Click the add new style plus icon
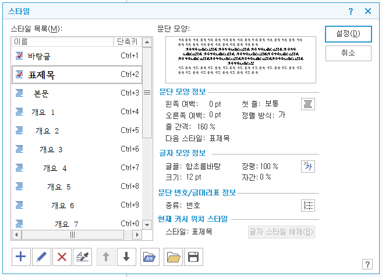The height and width of the screenshot is (277, 382). pos(21,257)
